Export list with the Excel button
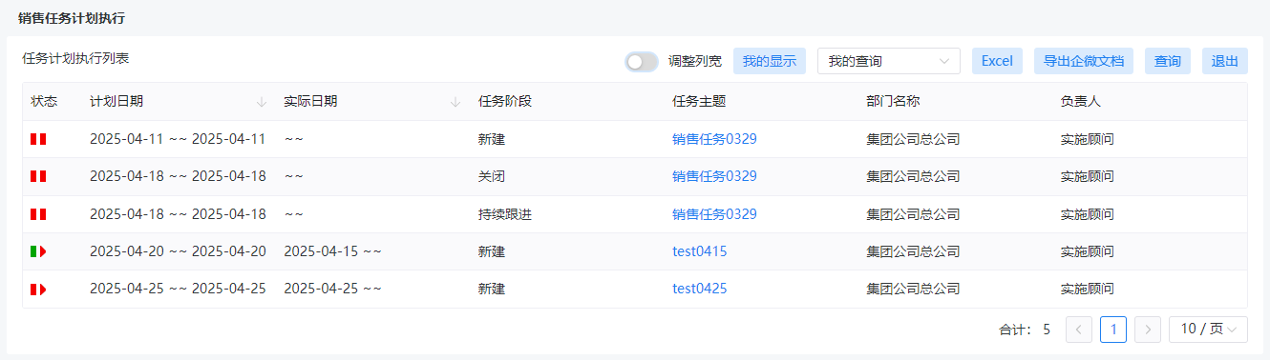This screenshot has height=360, width=1270. coord(997,61)
